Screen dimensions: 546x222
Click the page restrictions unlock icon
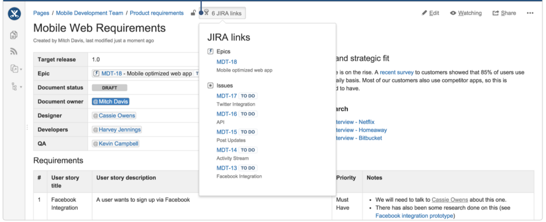(x=193, y=13)
